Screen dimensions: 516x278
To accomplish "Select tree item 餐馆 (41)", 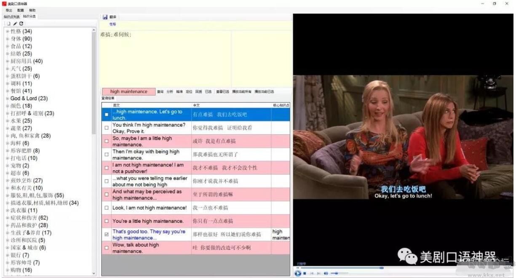I will click(21, 91).
